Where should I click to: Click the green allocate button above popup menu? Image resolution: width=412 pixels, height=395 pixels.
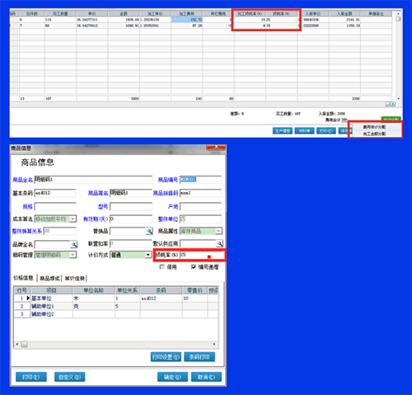pos(391,119)
